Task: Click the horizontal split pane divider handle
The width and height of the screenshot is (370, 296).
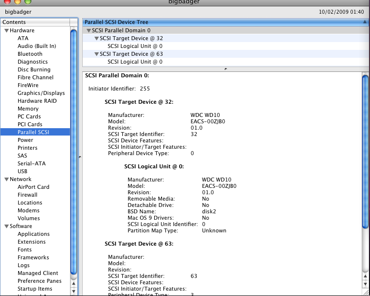Action: pyautogui.click(x=226, y=69)
